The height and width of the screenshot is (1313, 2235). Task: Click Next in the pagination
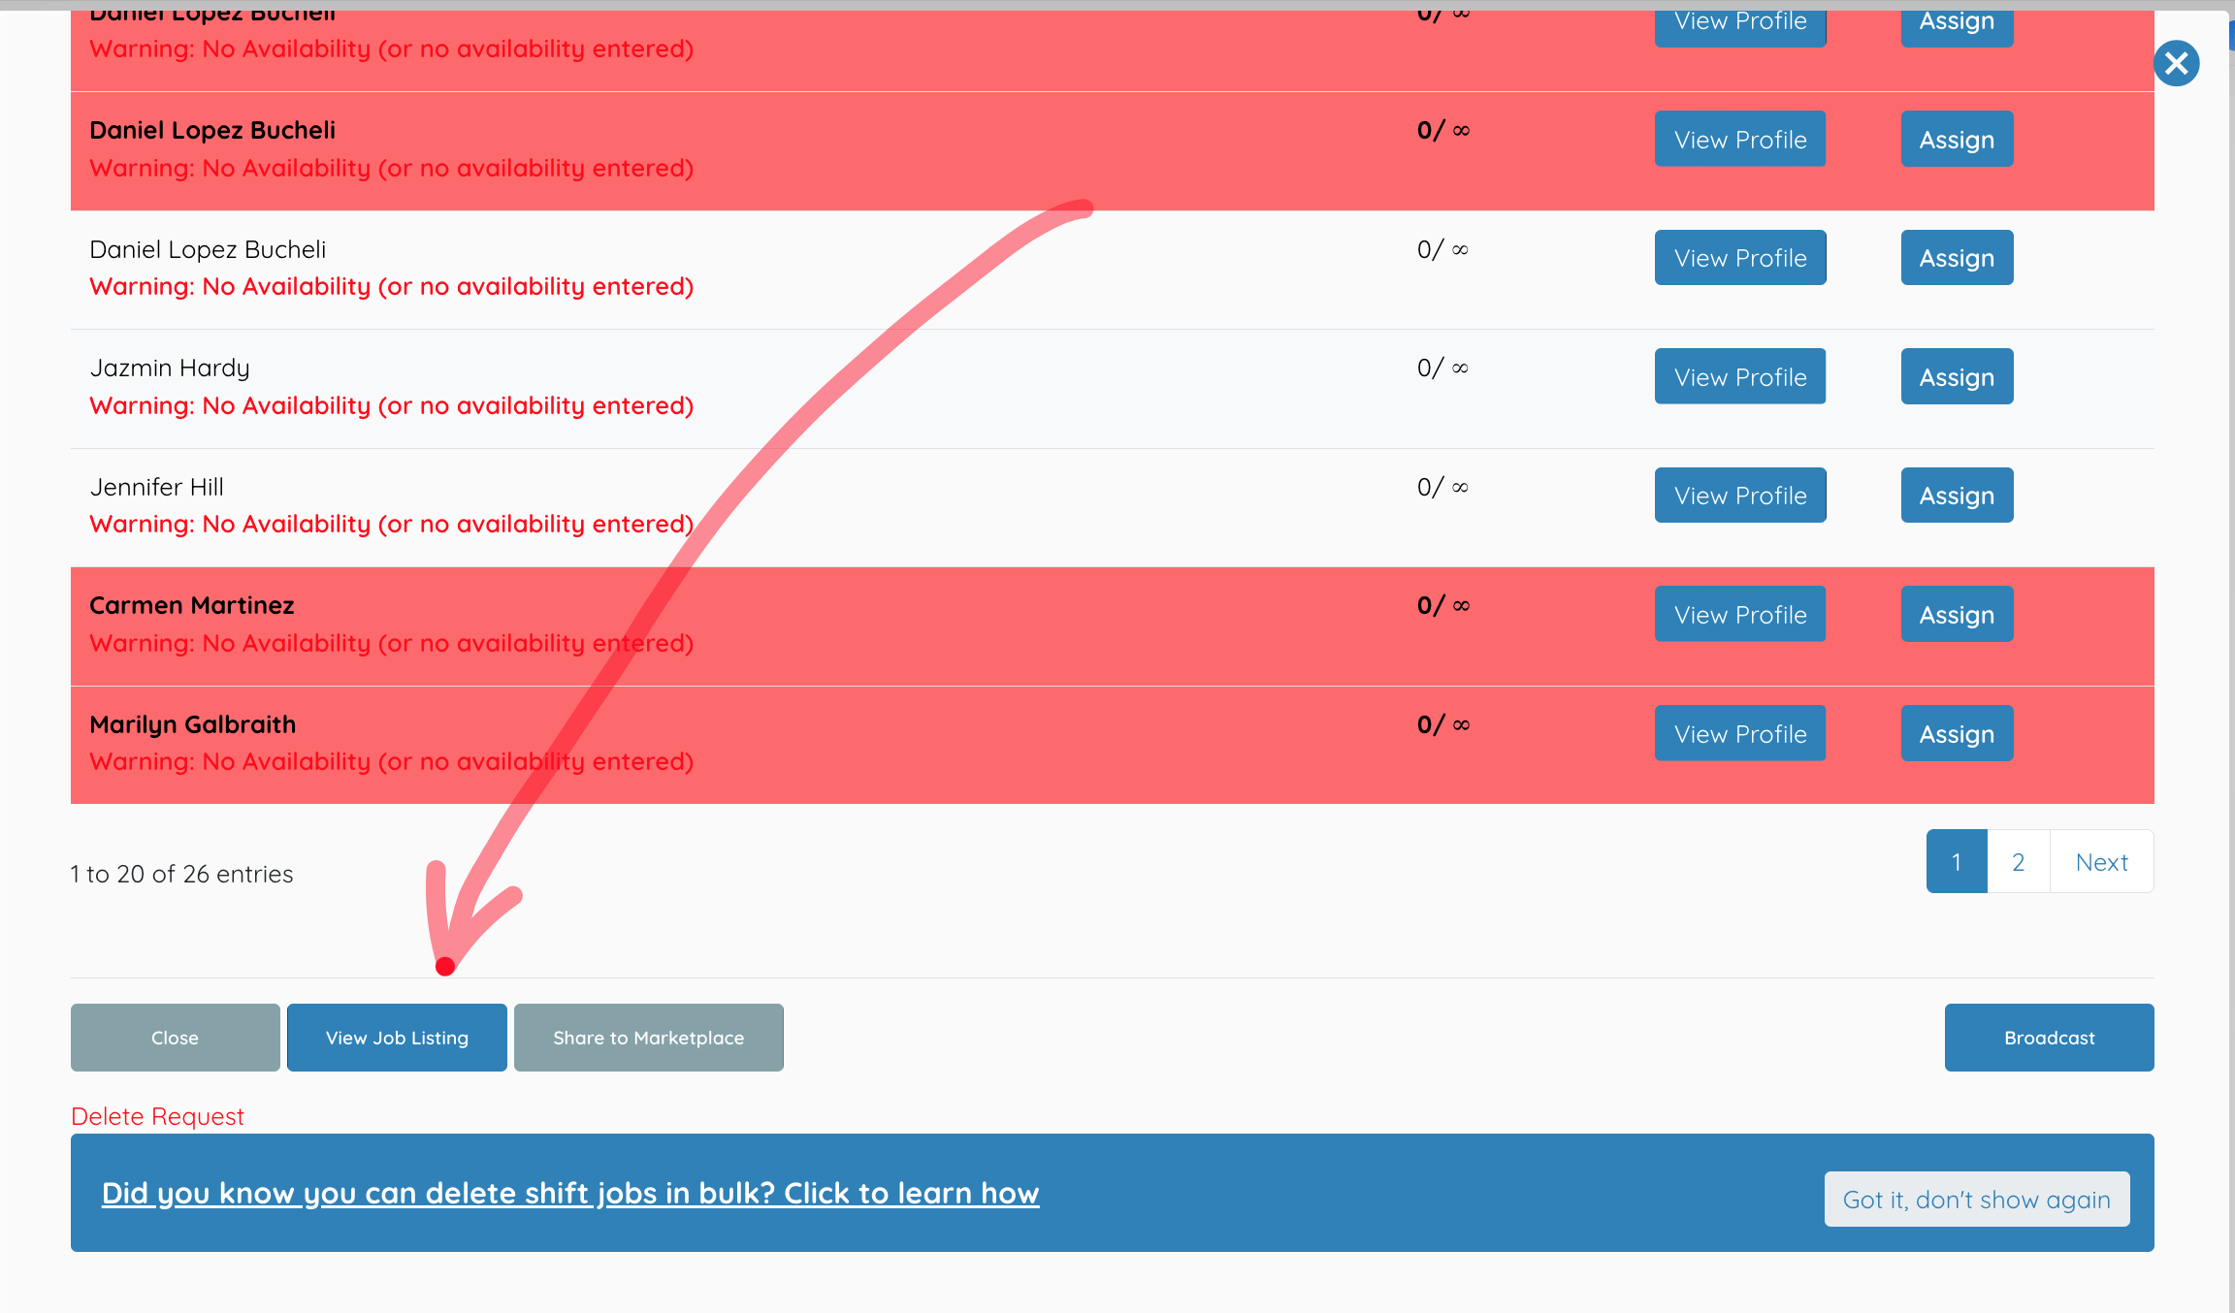tap(2102, 861)
